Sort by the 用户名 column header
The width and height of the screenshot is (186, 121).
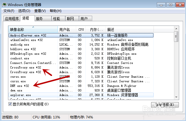point(67,30)
